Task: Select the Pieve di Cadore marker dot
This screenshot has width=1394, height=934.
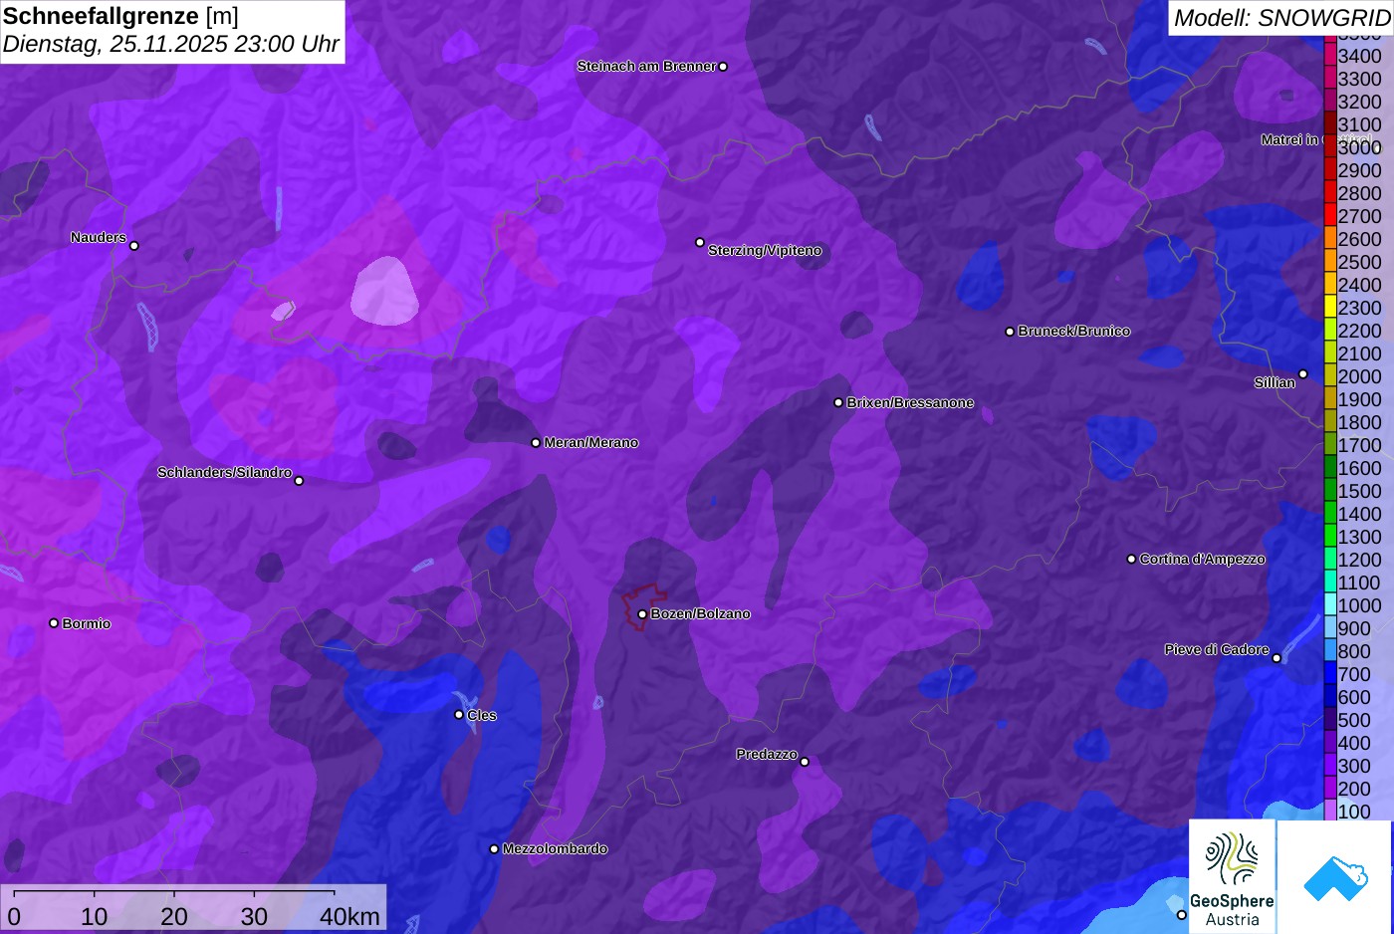Action: [x=1277, y=658]
